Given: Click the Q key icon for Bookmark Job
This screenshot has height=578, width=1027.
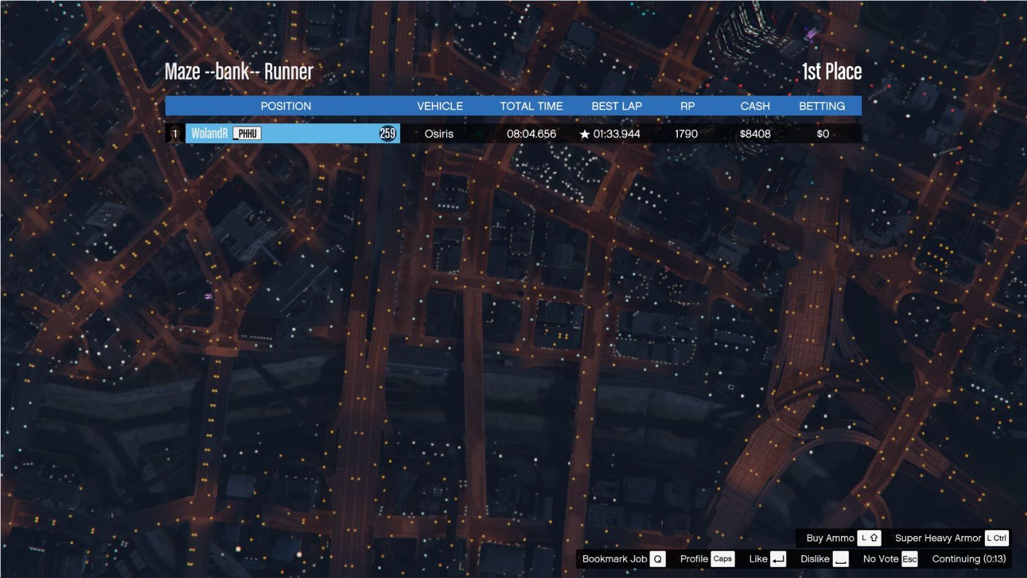Looking at the screenshot, I should tap(658, 559).
